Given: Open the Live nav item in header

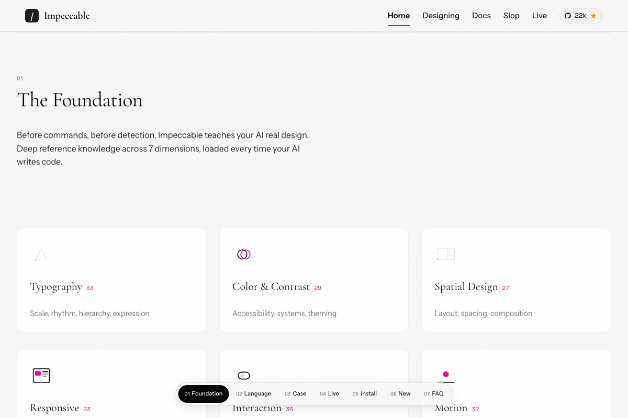Looking at the screenshot, I should tap(540, 16).
